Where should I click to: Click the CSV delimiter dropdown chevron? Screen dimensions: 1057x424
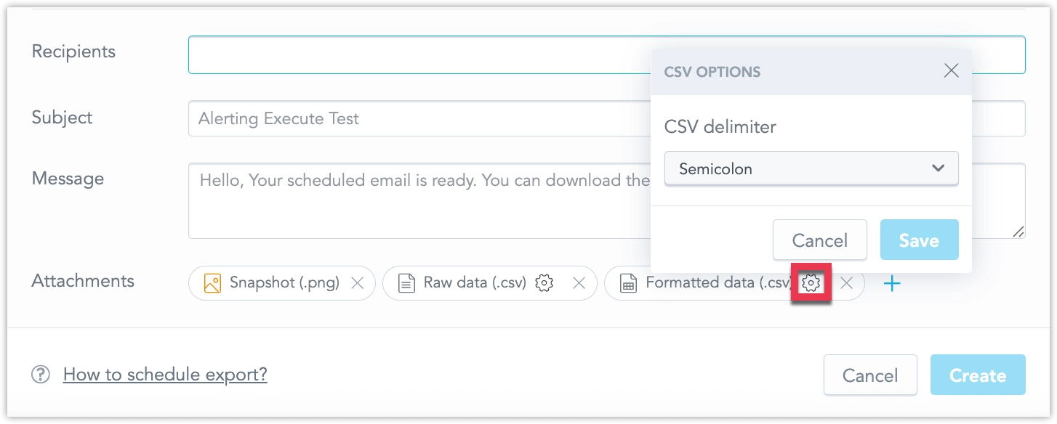click(x=938, y=168)
